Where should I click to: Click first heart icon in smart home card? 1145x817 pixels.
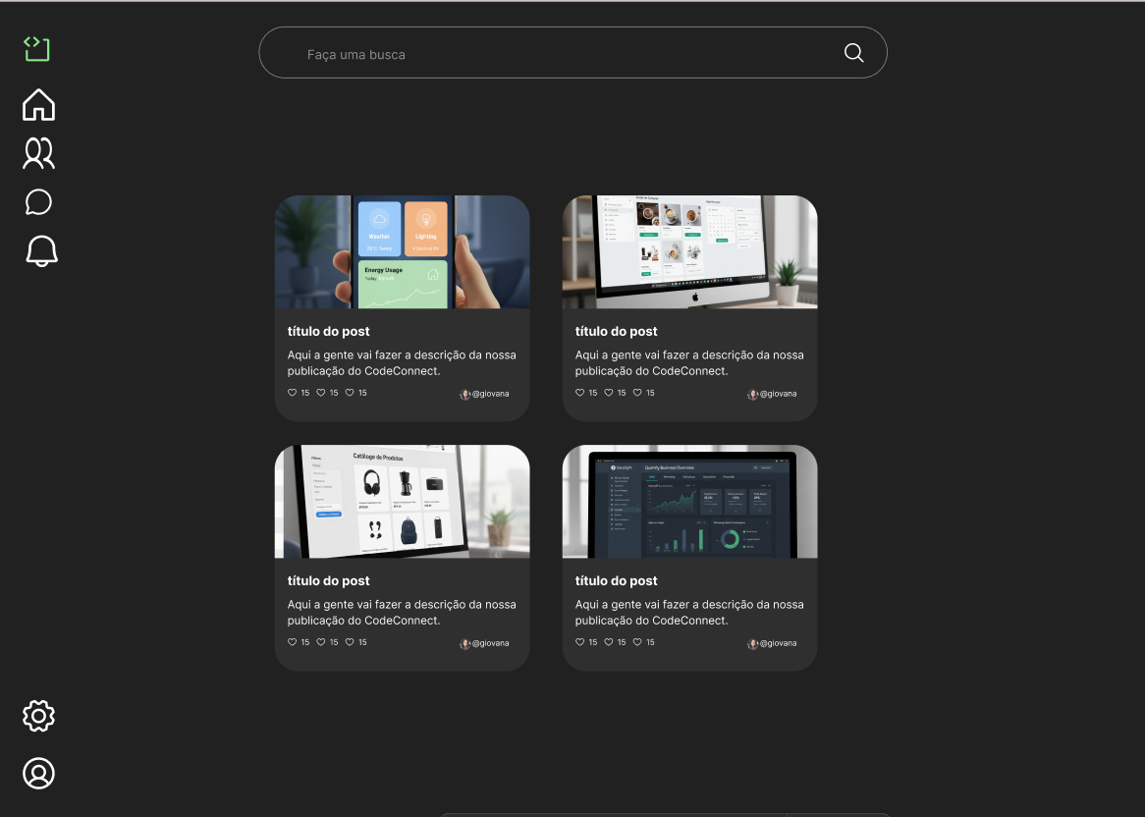292,393
